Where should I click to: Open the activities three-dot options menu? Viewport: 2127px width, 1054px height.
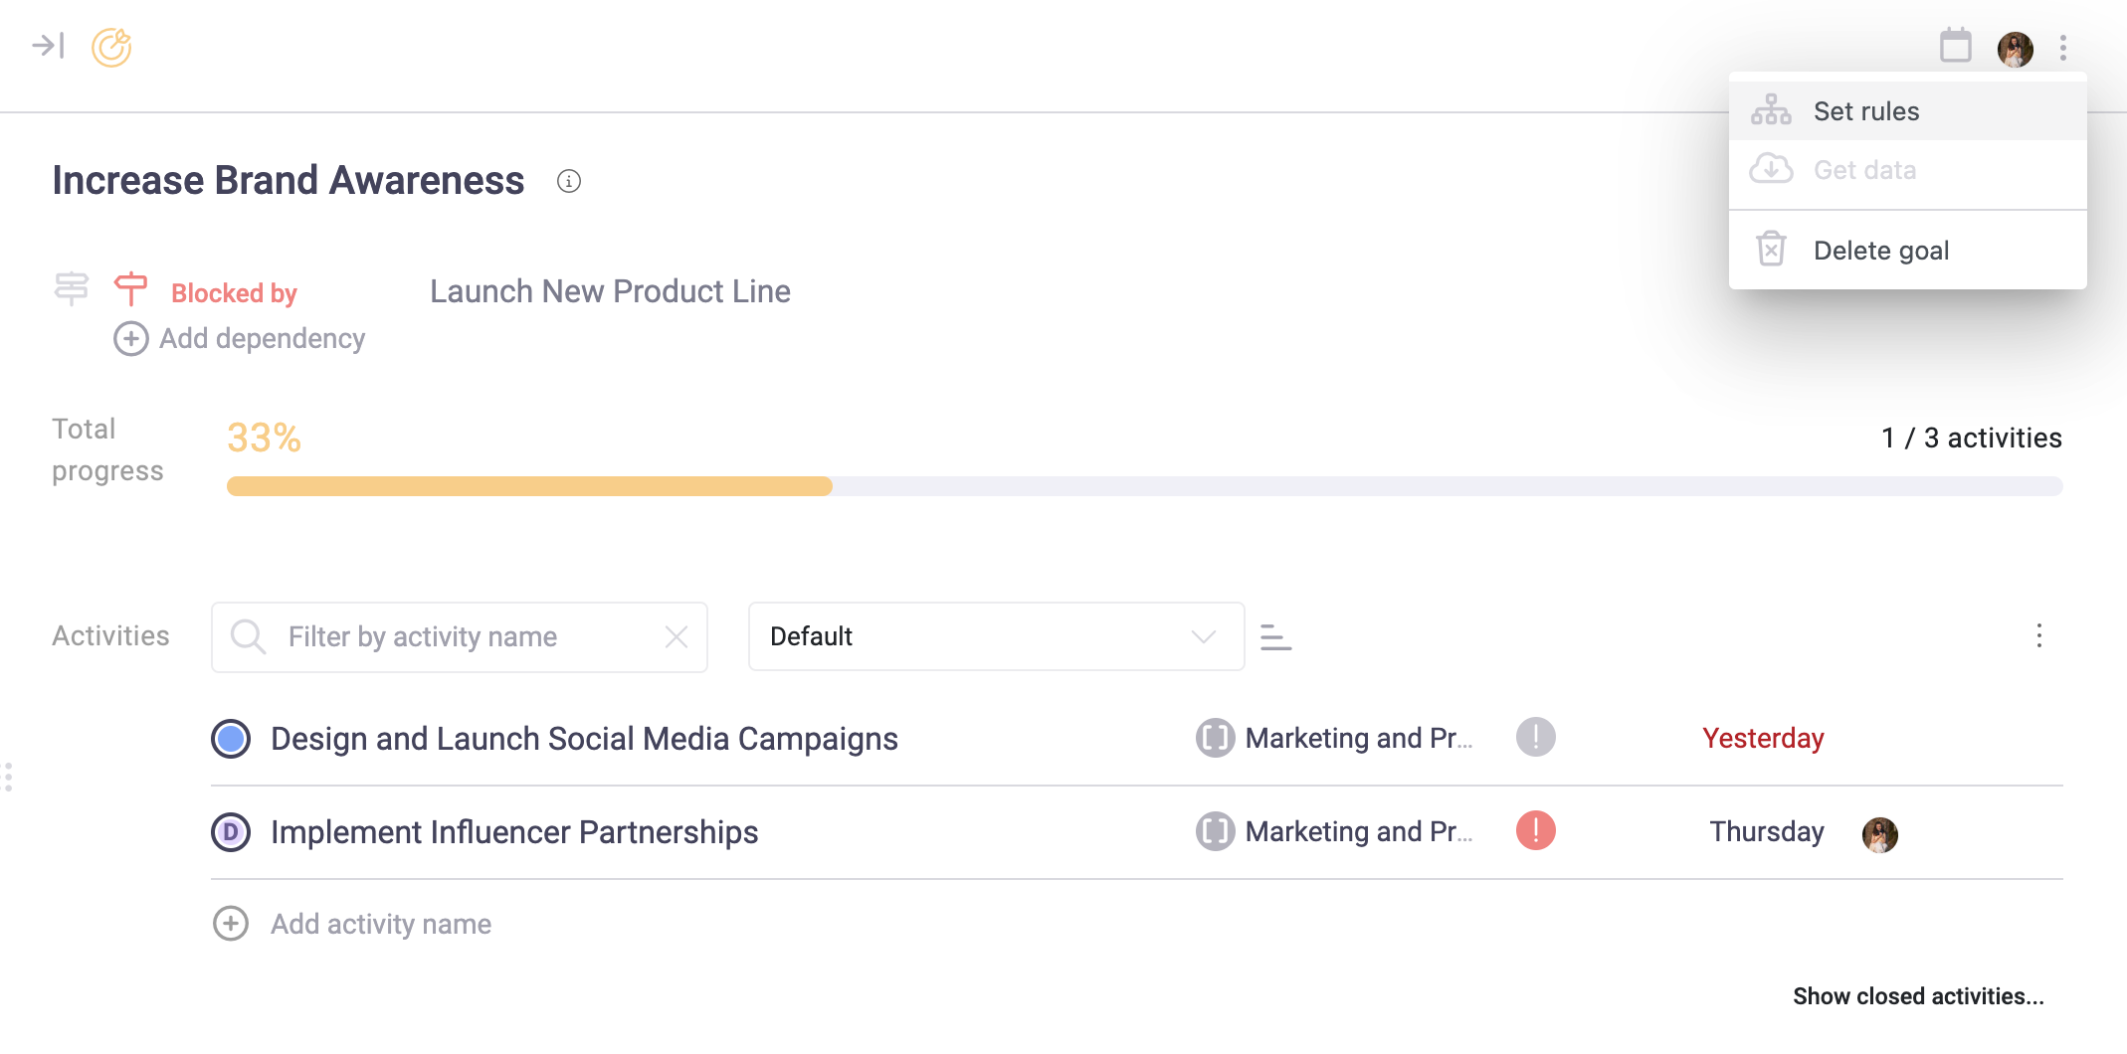2038,636
